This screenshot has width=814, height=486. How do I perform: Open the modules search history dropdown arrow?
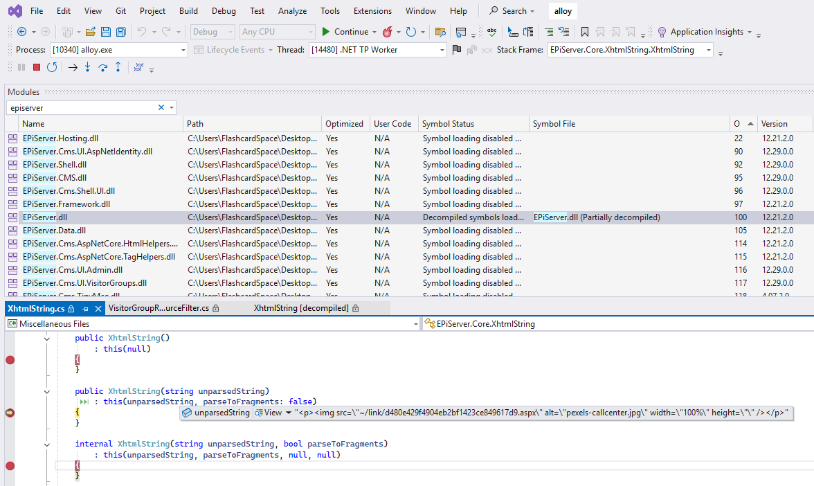click(172, 107)
